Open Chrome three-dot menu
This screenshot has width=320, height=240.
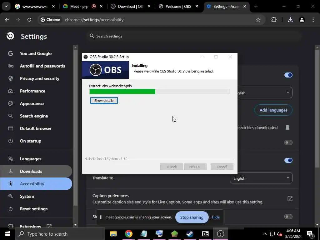pyautogui.click(x=313, y=20)
